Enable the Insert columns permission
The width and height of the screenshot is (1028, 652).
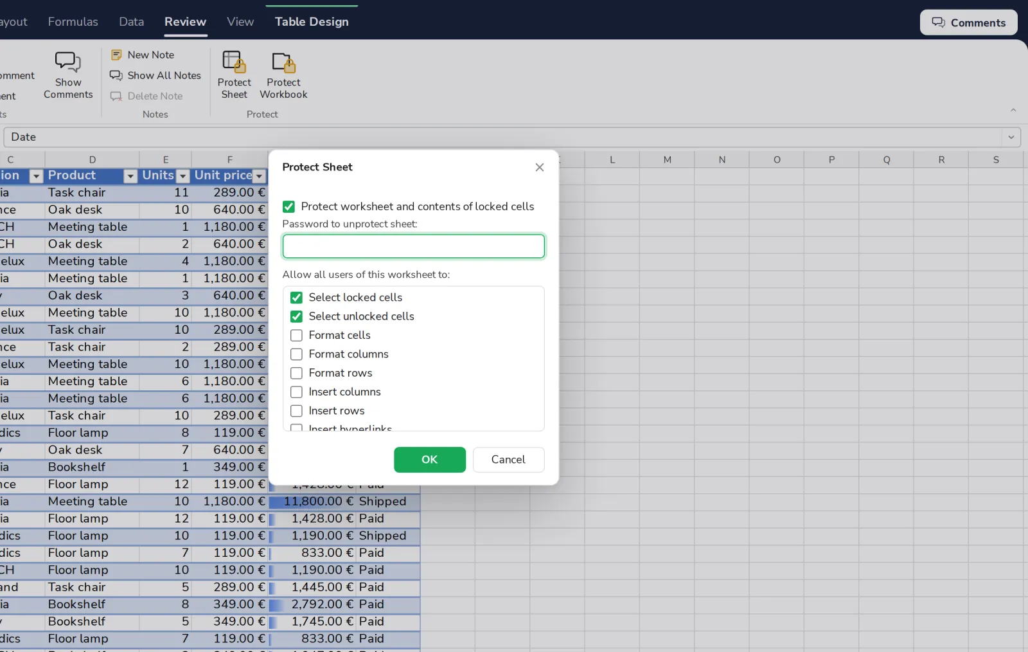pyautogui.click(x=296, y=392)
